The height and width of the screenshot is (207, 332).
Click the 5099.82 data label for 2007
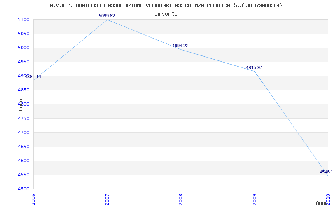pyautogui.click(x=107, y=16)
